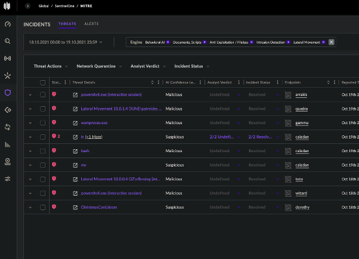
Task: Open Threat Details column options menu
Action: (159, 82)
